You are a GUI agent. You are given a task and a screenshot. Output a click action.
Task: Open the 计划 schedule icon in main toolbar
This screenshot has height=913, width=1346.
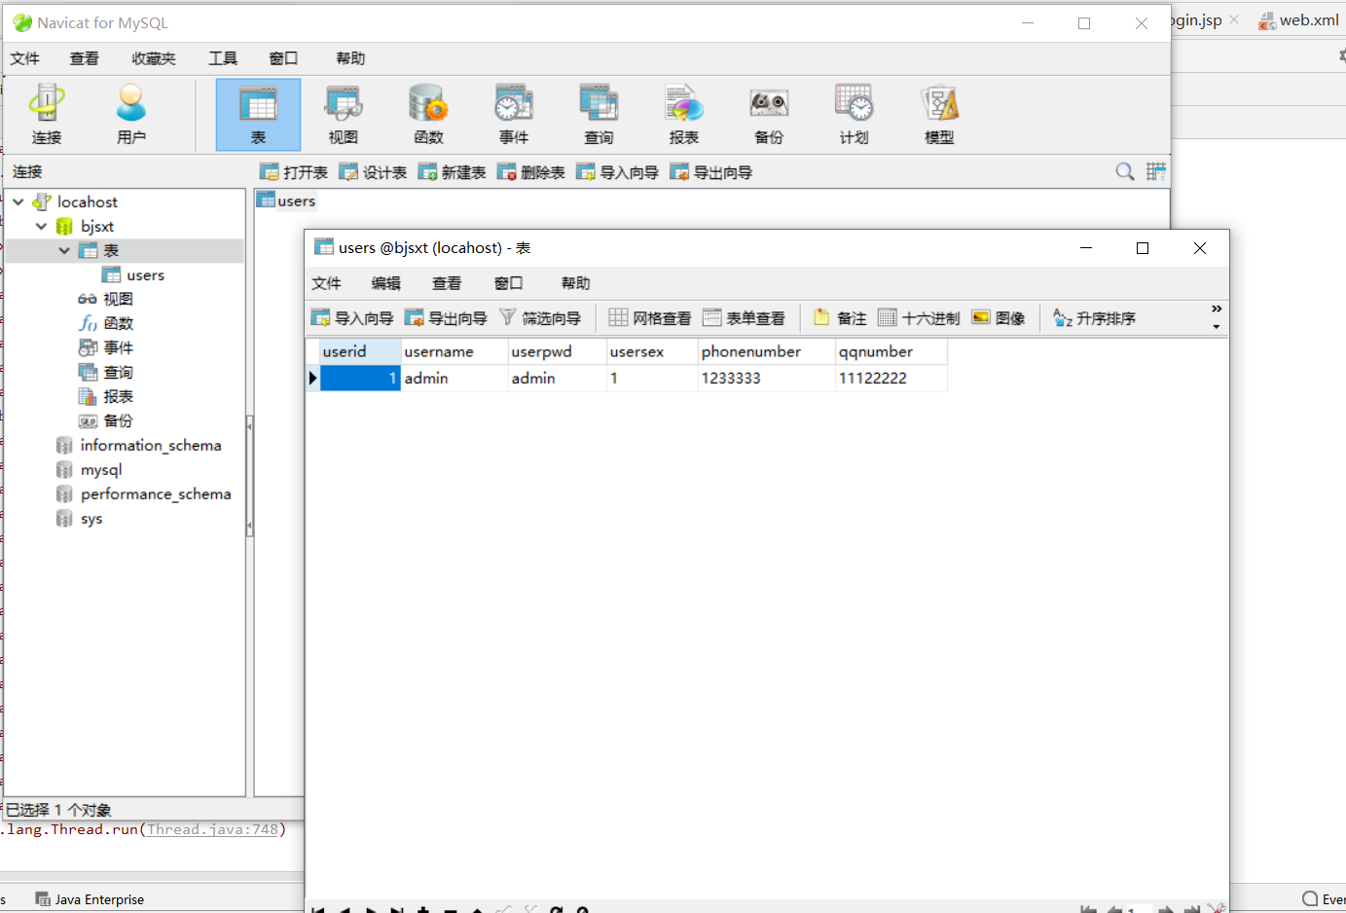[854, 115]
